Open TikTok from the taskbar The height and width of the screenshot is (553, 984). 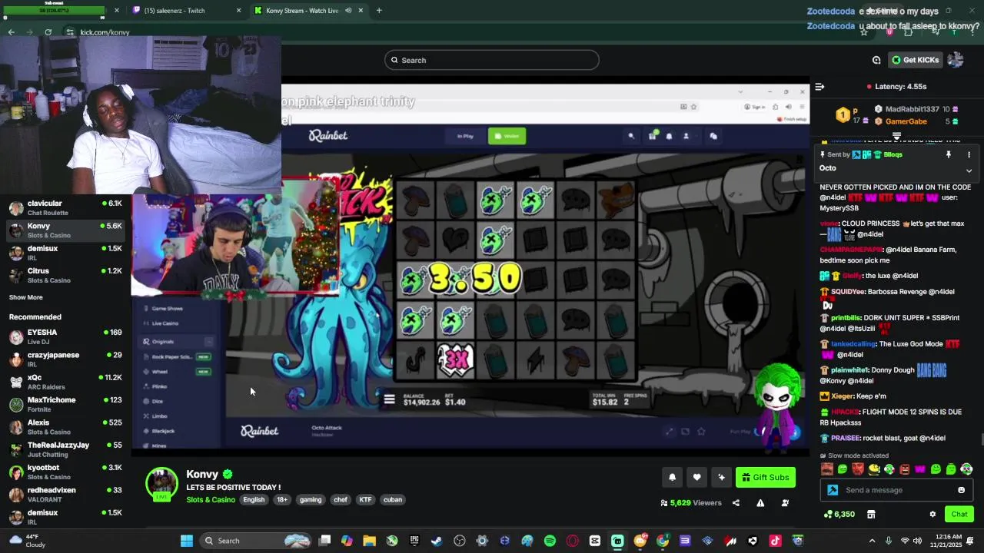pyautogui.click(x=775, y=541)
